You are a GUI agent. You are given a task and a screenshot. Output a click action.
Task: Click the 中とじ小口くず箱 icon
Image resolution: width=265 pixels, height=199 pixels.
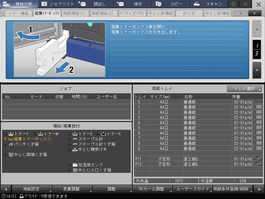(x=75, y=170)
